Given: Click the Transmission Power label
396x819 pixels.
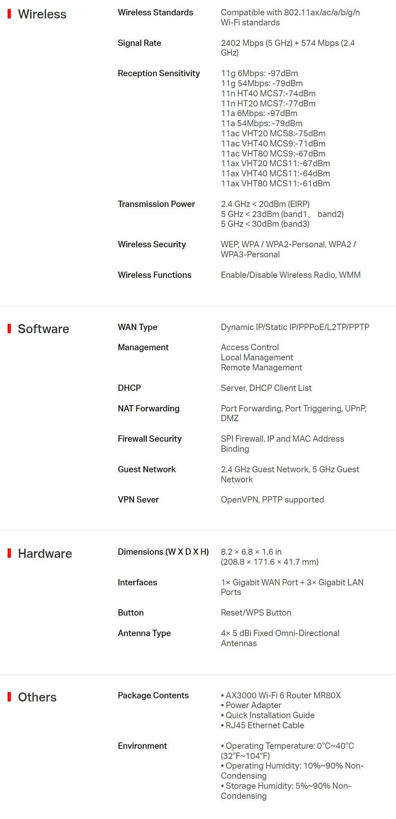Looking at the screenshot, I should coord(157,204).
